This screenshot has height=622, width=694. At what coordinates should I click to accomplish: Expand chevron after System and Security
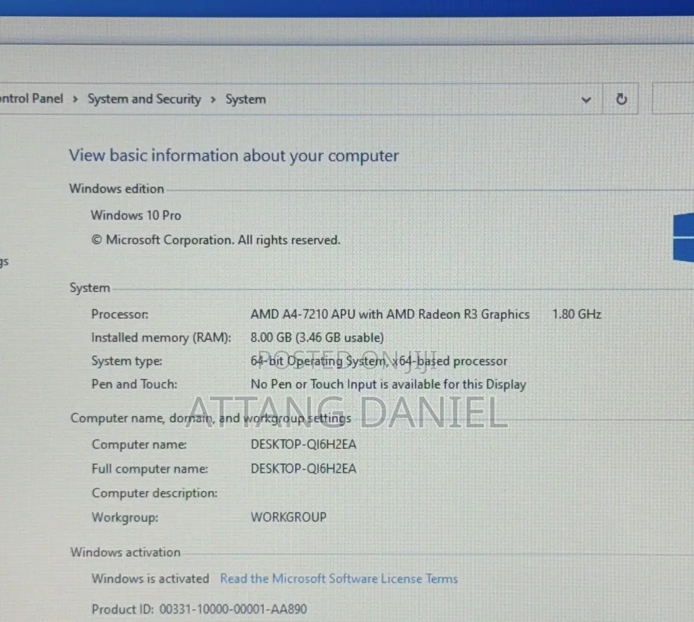213,99
